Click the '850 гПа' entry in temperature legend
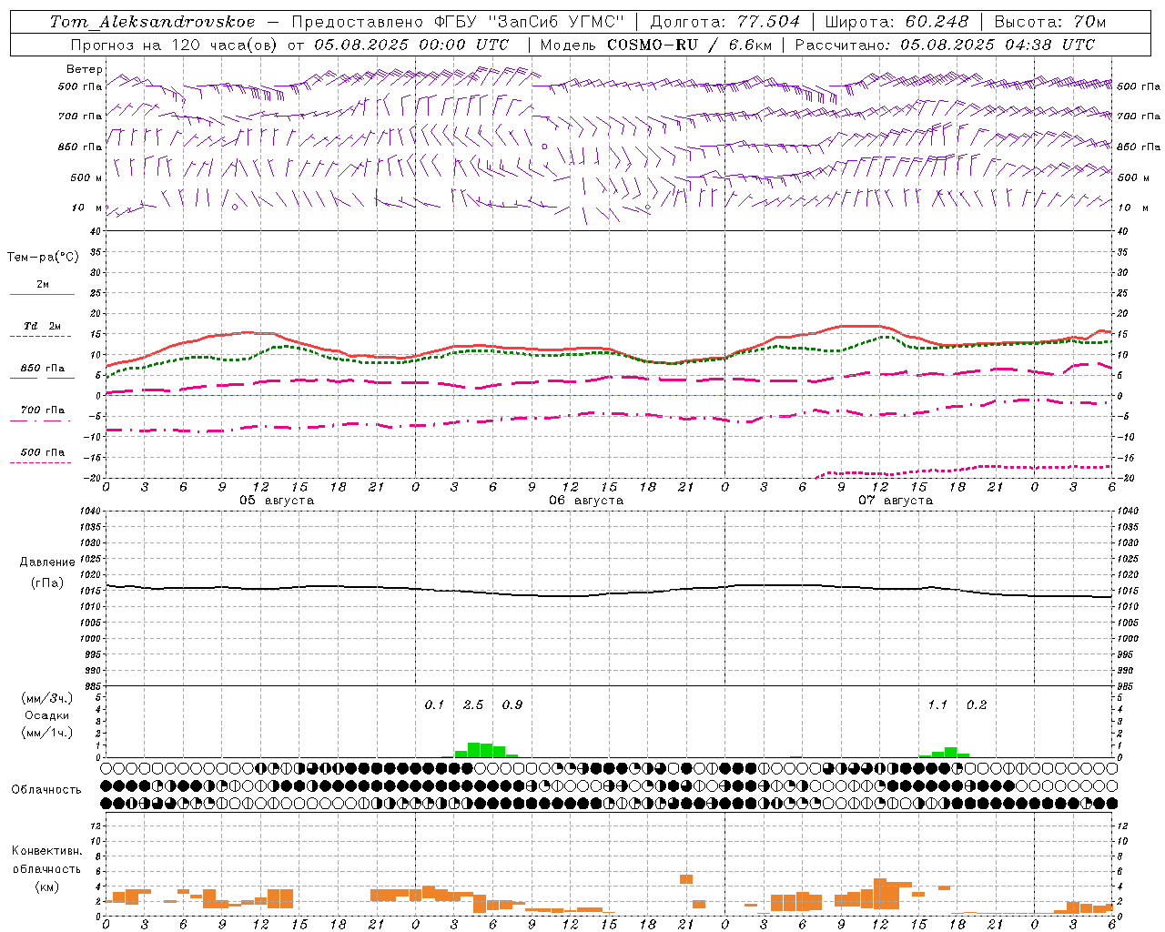Screen dimensions: 1165x932 click(x=43, y=369)
